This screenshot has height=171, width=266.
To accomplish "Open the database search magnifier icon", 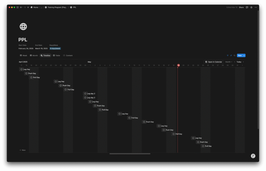I will point(234,55).
